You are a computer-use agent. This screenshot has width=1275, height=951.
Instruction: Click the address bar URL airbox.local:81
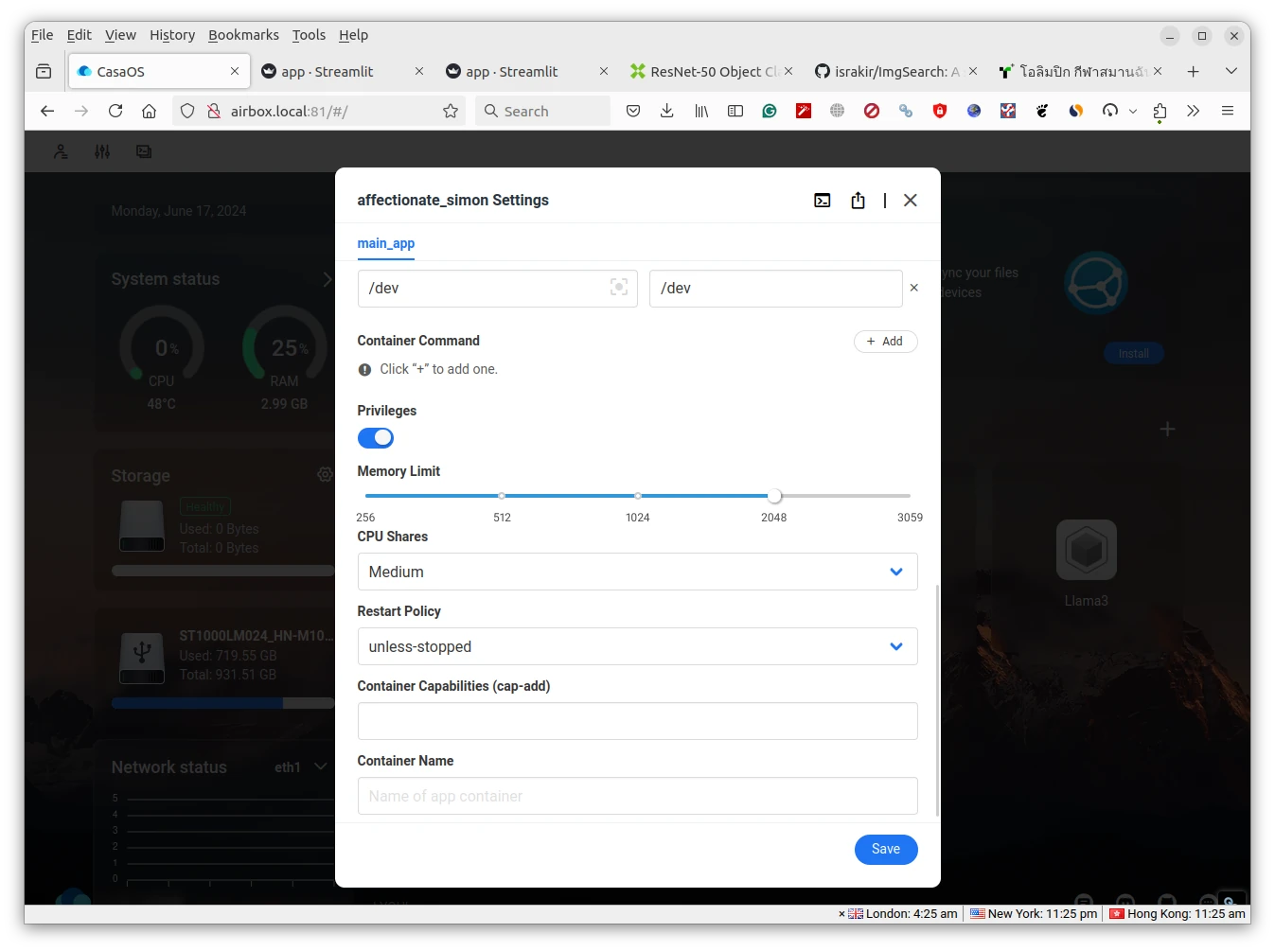point(289,112)
